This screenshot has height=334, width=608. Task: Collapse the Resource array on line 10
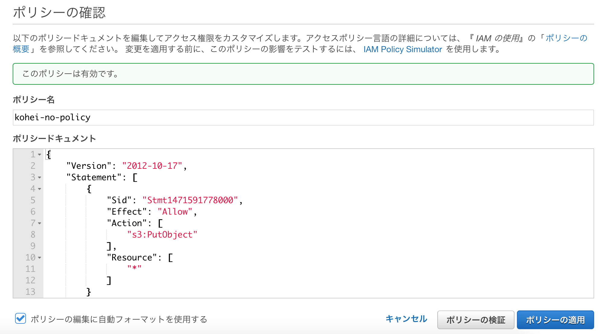click(x=40, y=257)
